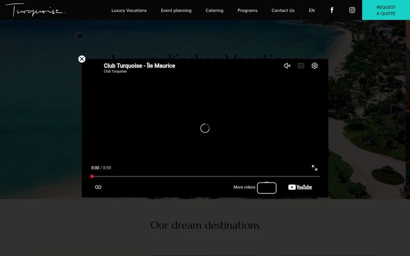
Task: Open the Event planning menu
Action: coord(176,10)
